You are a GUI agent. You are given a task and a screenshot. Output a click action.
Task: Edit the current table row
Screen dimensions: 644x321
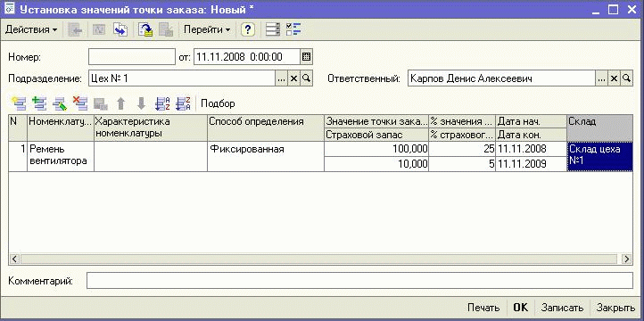pos(60,103)
